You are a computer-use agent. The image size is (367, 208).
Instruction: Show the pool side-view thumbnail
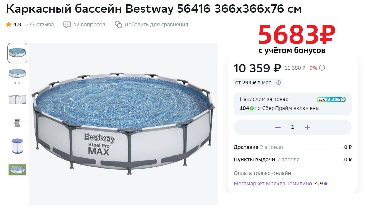click(17, 99)
